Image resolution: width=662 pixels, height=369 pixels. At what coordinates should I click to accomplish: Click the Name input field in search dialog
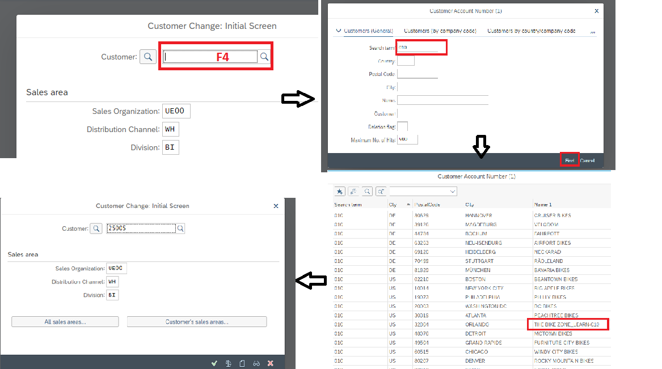point(443,100)
